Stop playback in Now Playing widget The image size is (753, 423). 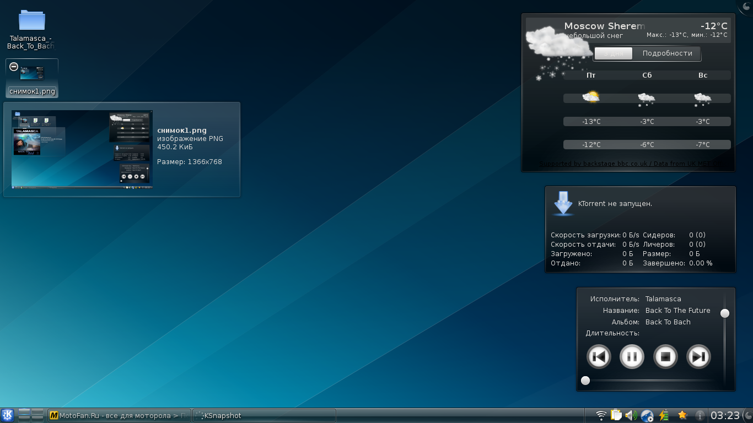(x=665, y=356)
